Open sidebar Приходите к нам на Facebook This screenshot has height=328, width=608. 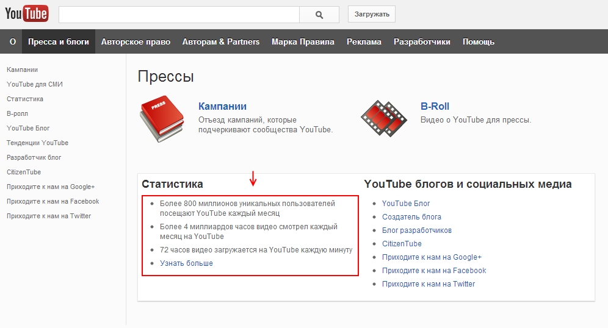click(x=52, y=201)
